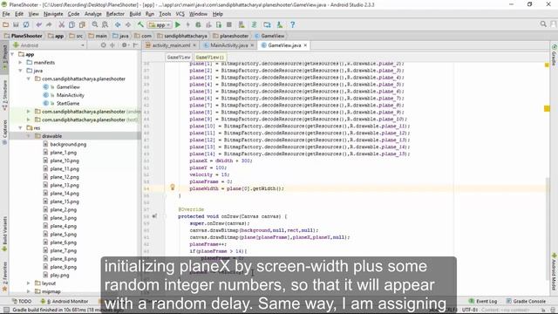The height and width of the screenshot is (314, 558).
Task: Click the navigate Forward arrow icon
Action: coord(128,24)
